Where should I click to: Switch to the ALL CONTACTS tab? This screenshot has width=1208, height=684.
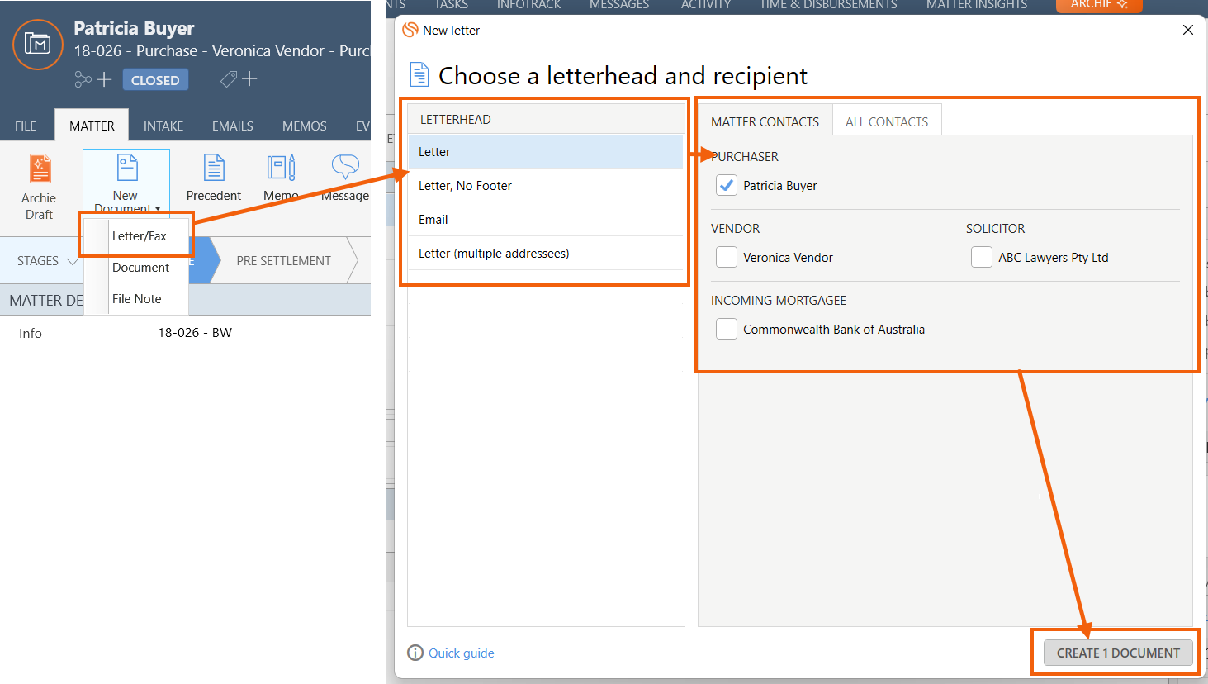pos(887,121)
